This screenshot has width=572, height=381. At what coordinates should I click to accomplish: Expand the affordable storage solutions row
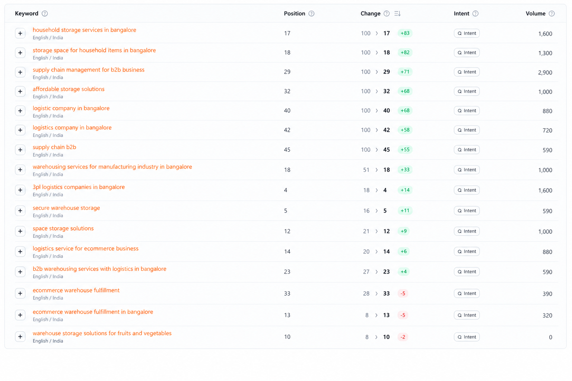click(20, 92)
